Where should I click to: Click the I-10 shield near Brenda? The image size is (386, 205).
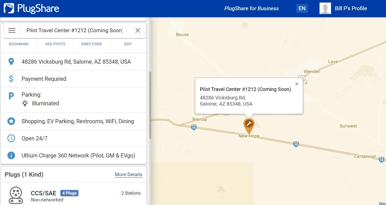[x=194, y=127]
